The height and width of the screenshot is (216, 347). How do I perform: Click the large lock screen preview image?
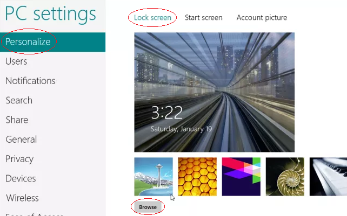coord(214,92)
